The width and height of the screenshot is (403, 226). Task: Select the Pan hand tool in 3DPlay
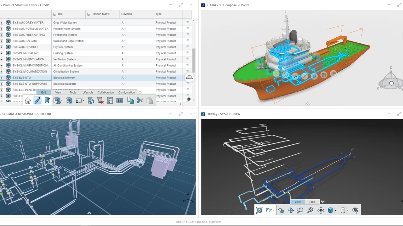point(281,210)
